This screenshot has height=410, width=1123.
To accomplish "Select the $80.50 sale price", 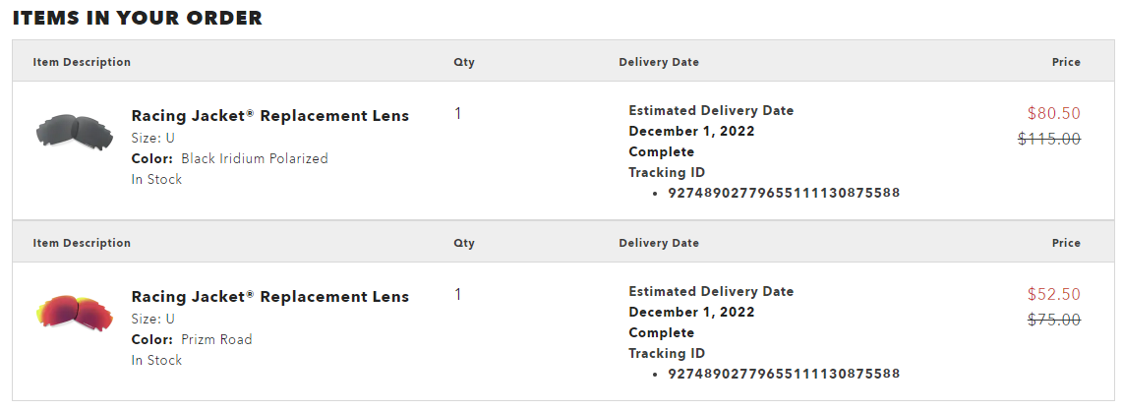I will point(1053,113).
